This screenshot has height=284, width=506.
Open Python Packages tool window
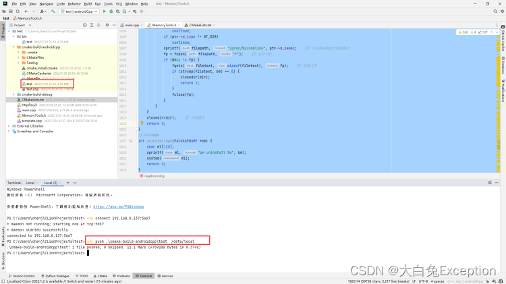pos(55,276)
